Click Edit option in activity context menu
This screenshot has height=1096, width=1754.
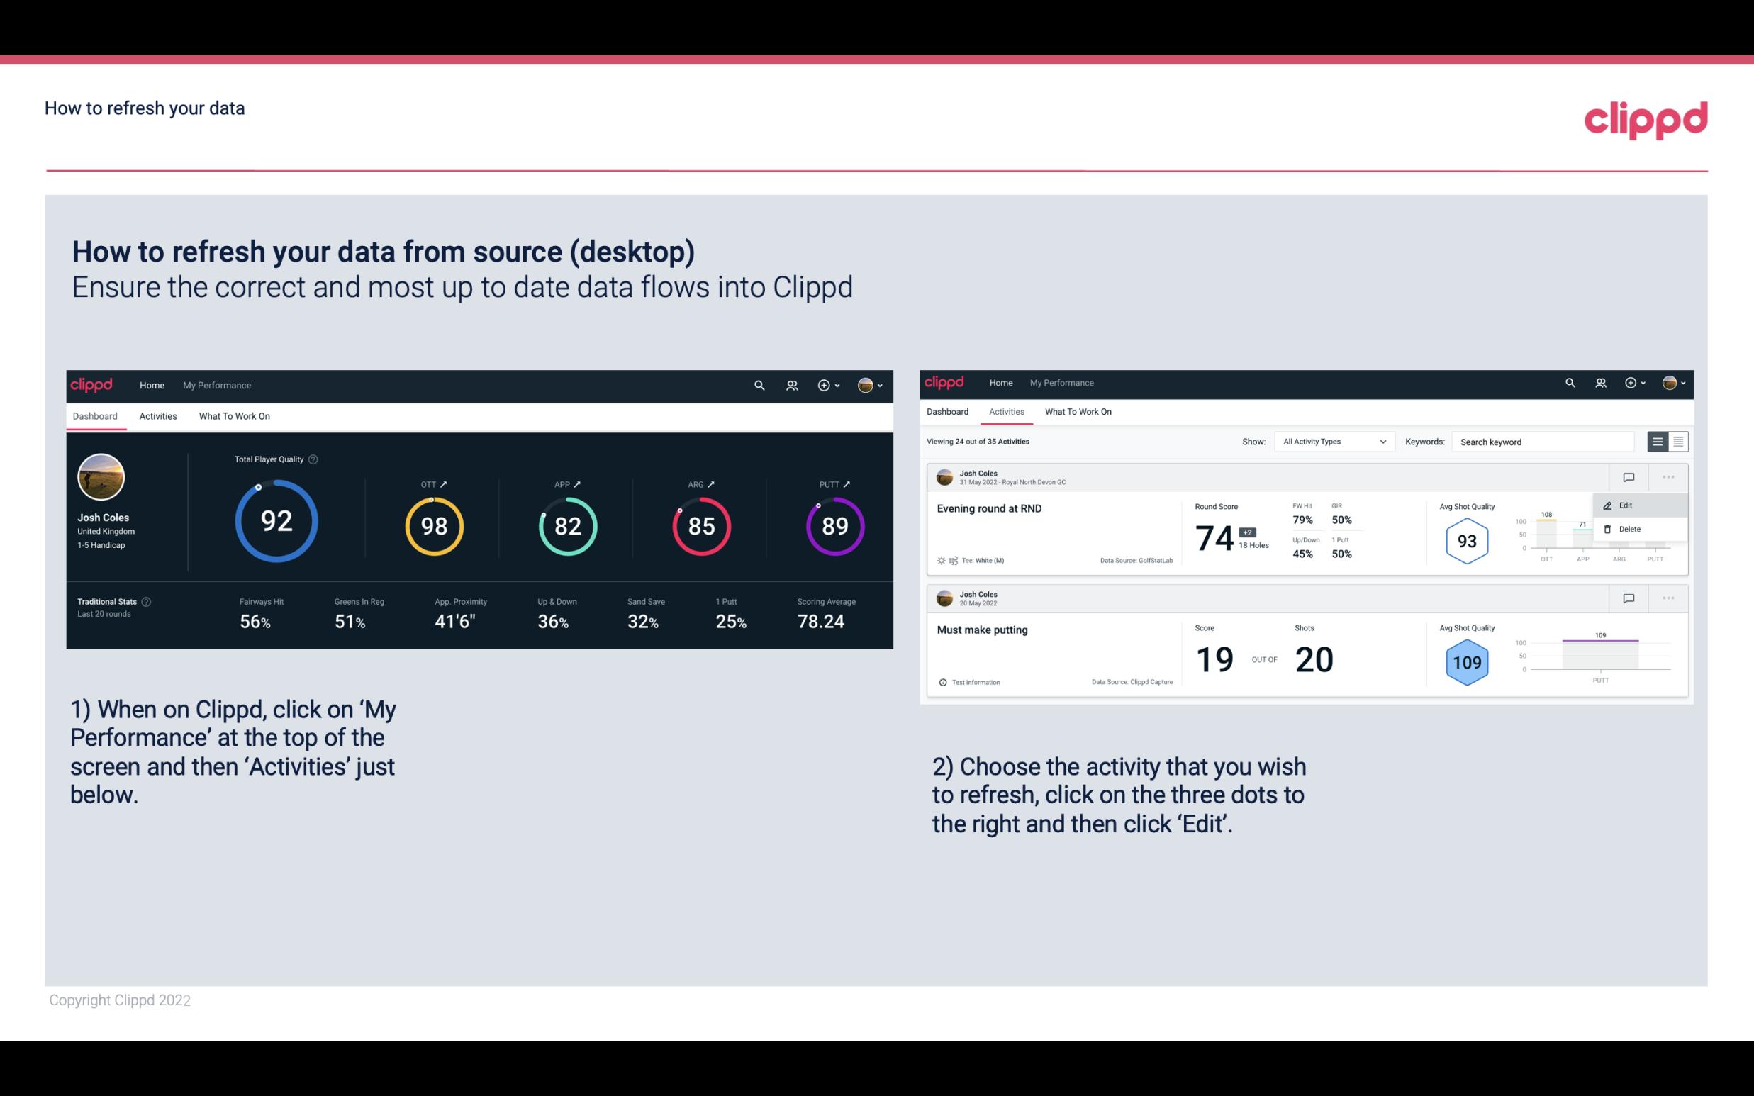(x=1626, y=505)
